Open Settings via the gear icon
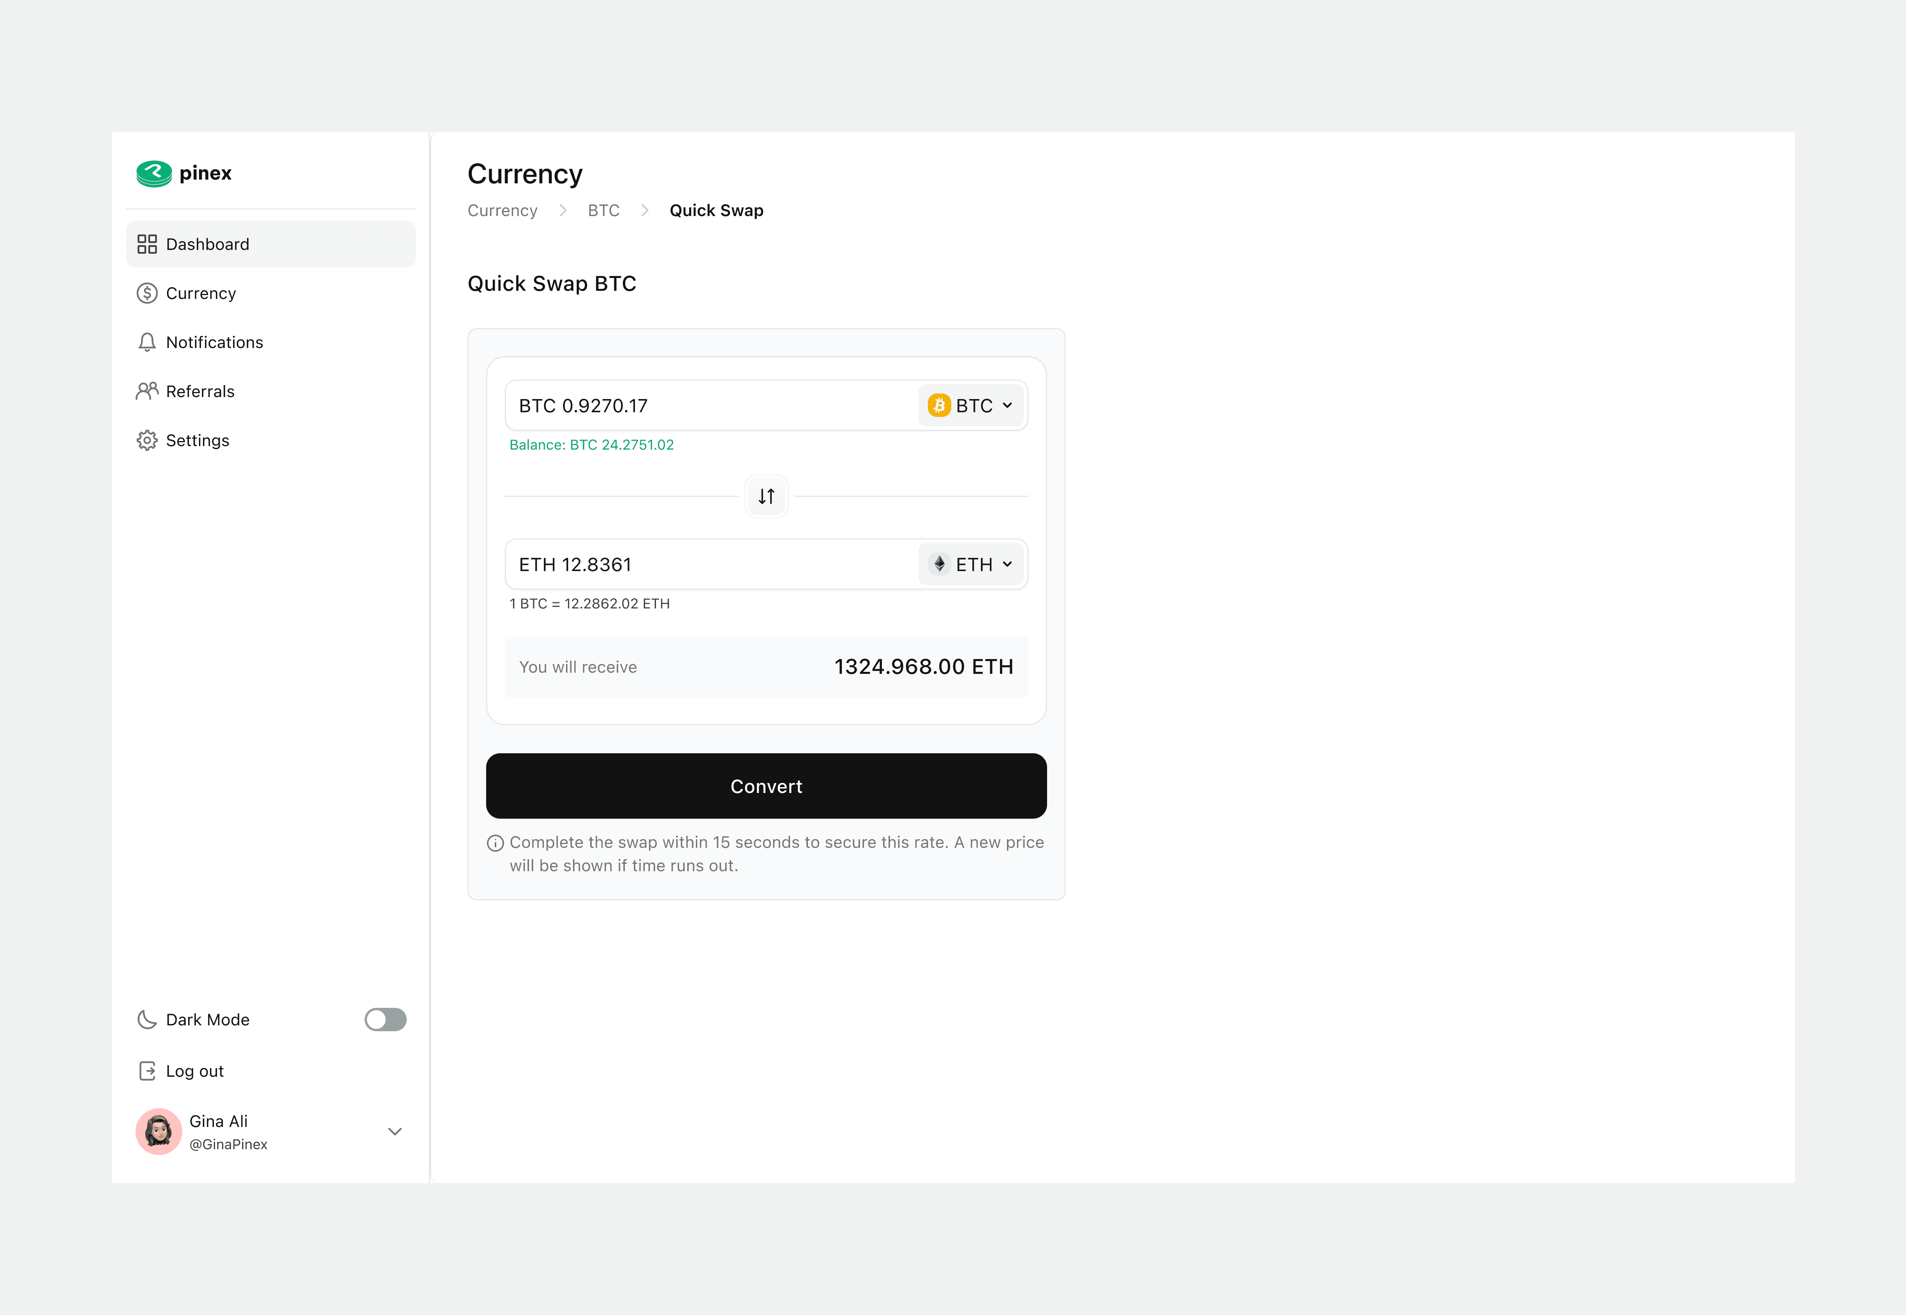The height and width of the screenshot is (1315, 1906). click(147, 440)
